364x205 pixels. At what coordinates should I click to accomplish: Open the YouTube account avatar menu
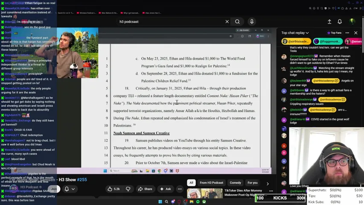click(352, 21)
